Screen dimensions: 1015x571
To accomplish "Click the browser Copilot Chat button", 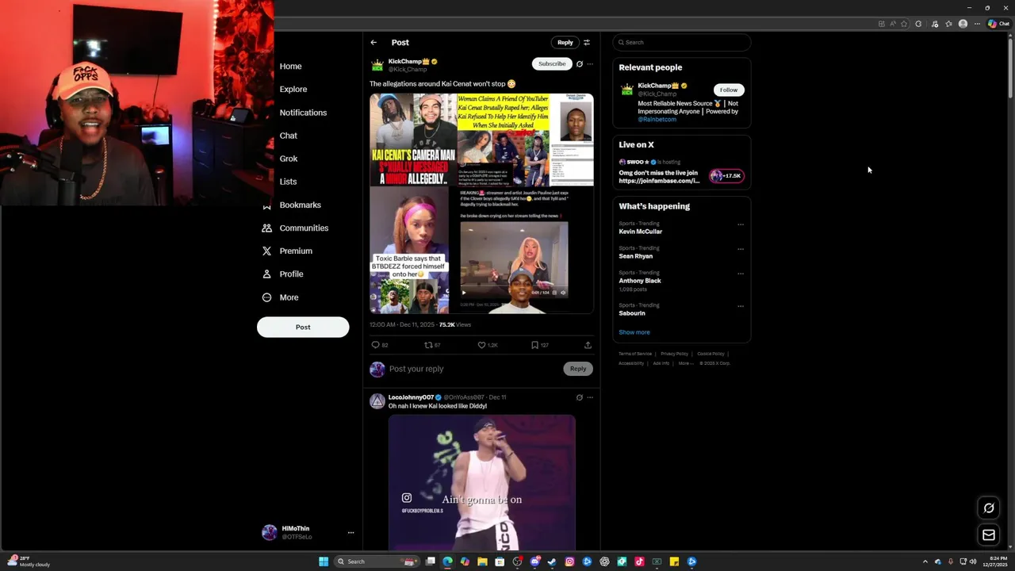I will click(x=998, y=24).
